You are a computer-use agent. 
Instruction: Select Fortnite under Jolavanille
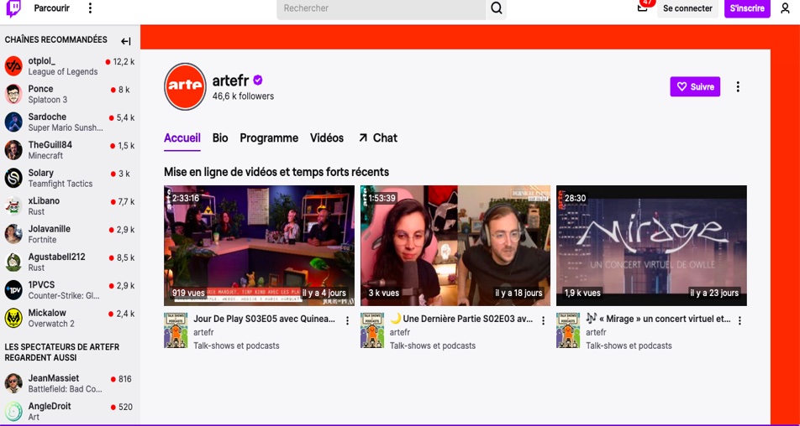[x=42, y=240]
